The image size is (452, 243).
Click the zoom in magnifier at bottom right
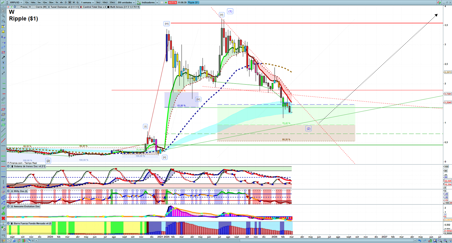(x=446, y=241)
